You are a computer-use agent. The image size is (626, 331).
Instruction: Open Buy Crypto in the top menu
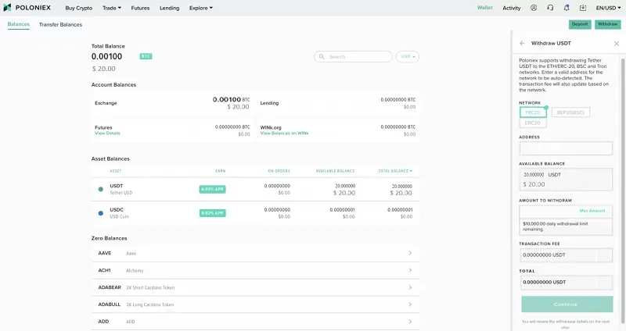pos(79,8)
